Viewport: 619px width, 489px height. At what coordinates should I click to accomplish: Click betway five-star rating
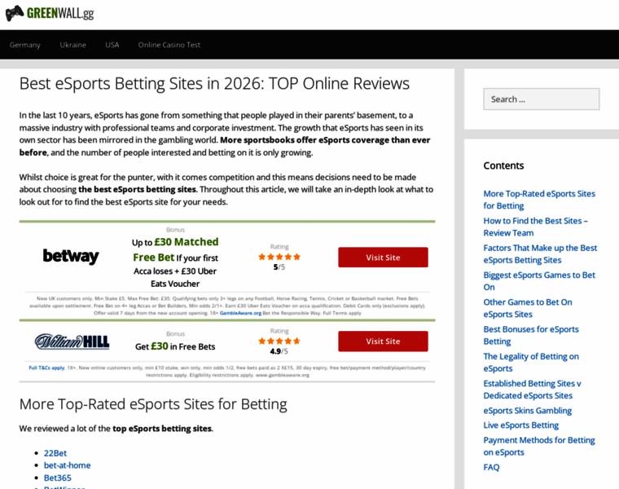[279, 257]
